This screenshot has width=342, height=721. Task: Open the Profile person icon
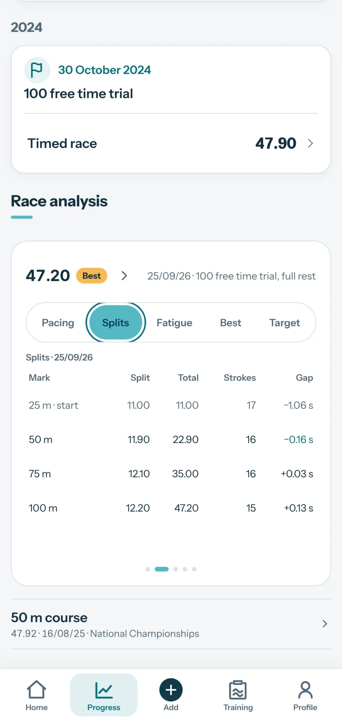(x=305, y=690)
